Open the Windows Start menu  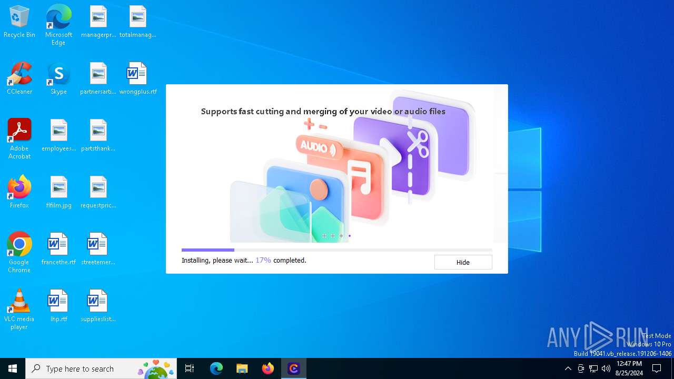click(13, 368)
